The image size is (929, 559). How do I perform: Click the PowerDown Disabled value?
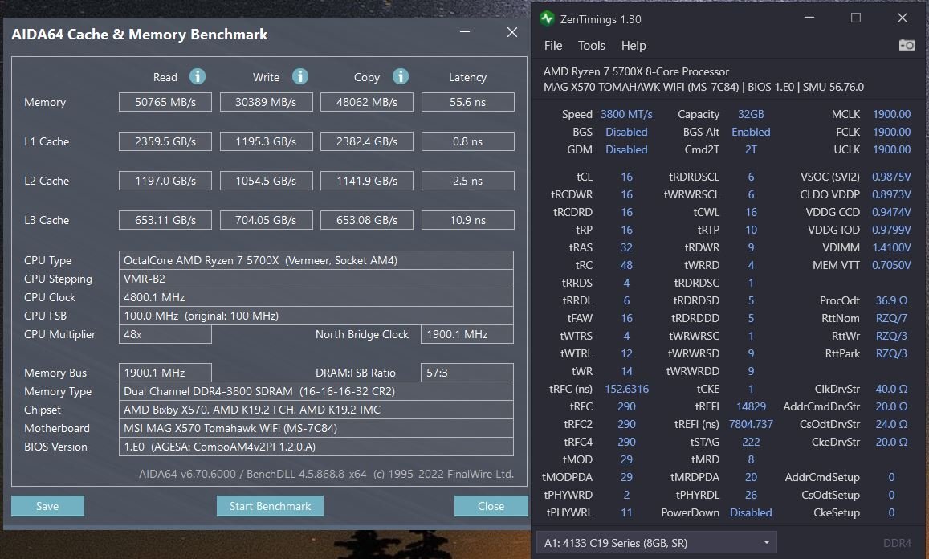point(751,512)
